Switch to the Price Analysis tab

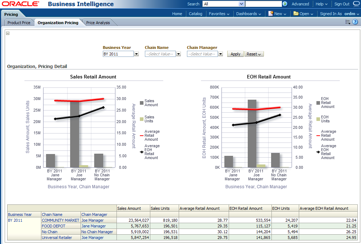point(98,23)
